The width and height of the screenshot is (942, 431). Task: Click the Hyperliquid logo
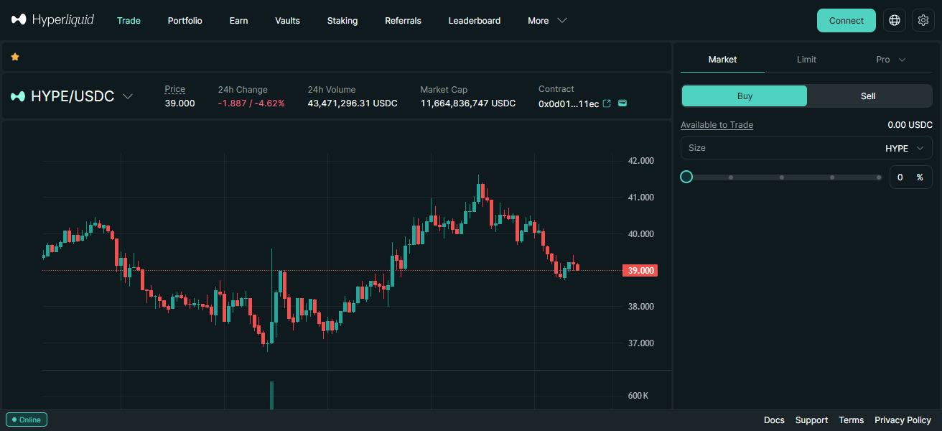tap(52, 20)
